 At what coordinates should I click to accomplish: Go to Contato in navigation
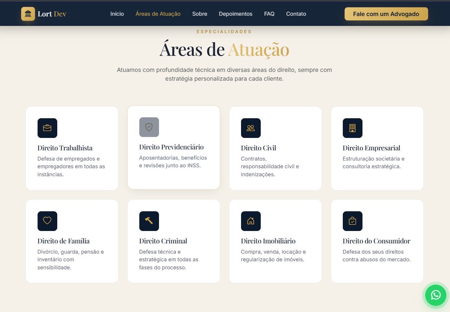(296, 14)
